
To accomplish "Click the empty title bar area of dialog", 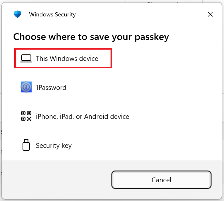I will pyautogui.click(x=139, y=14).
